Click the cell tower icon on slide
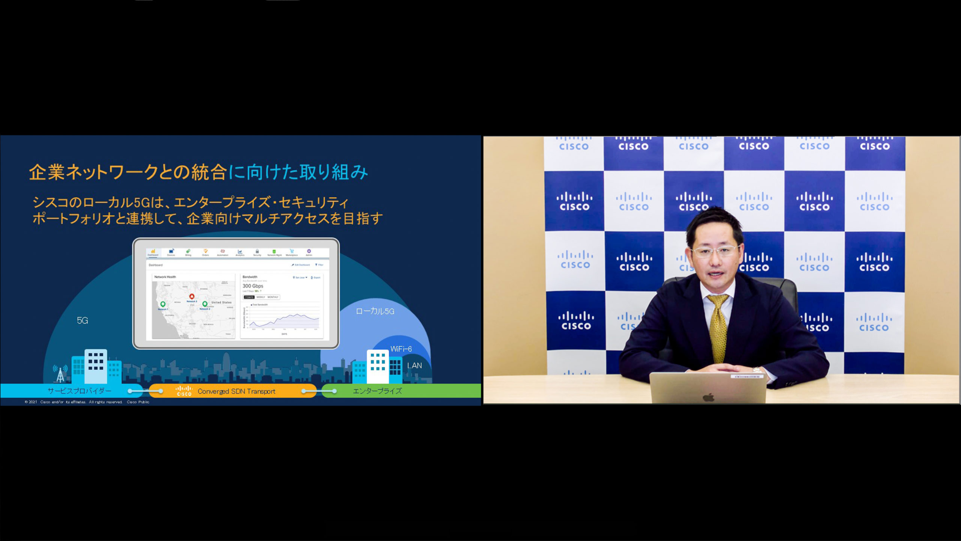 [60, 373]
